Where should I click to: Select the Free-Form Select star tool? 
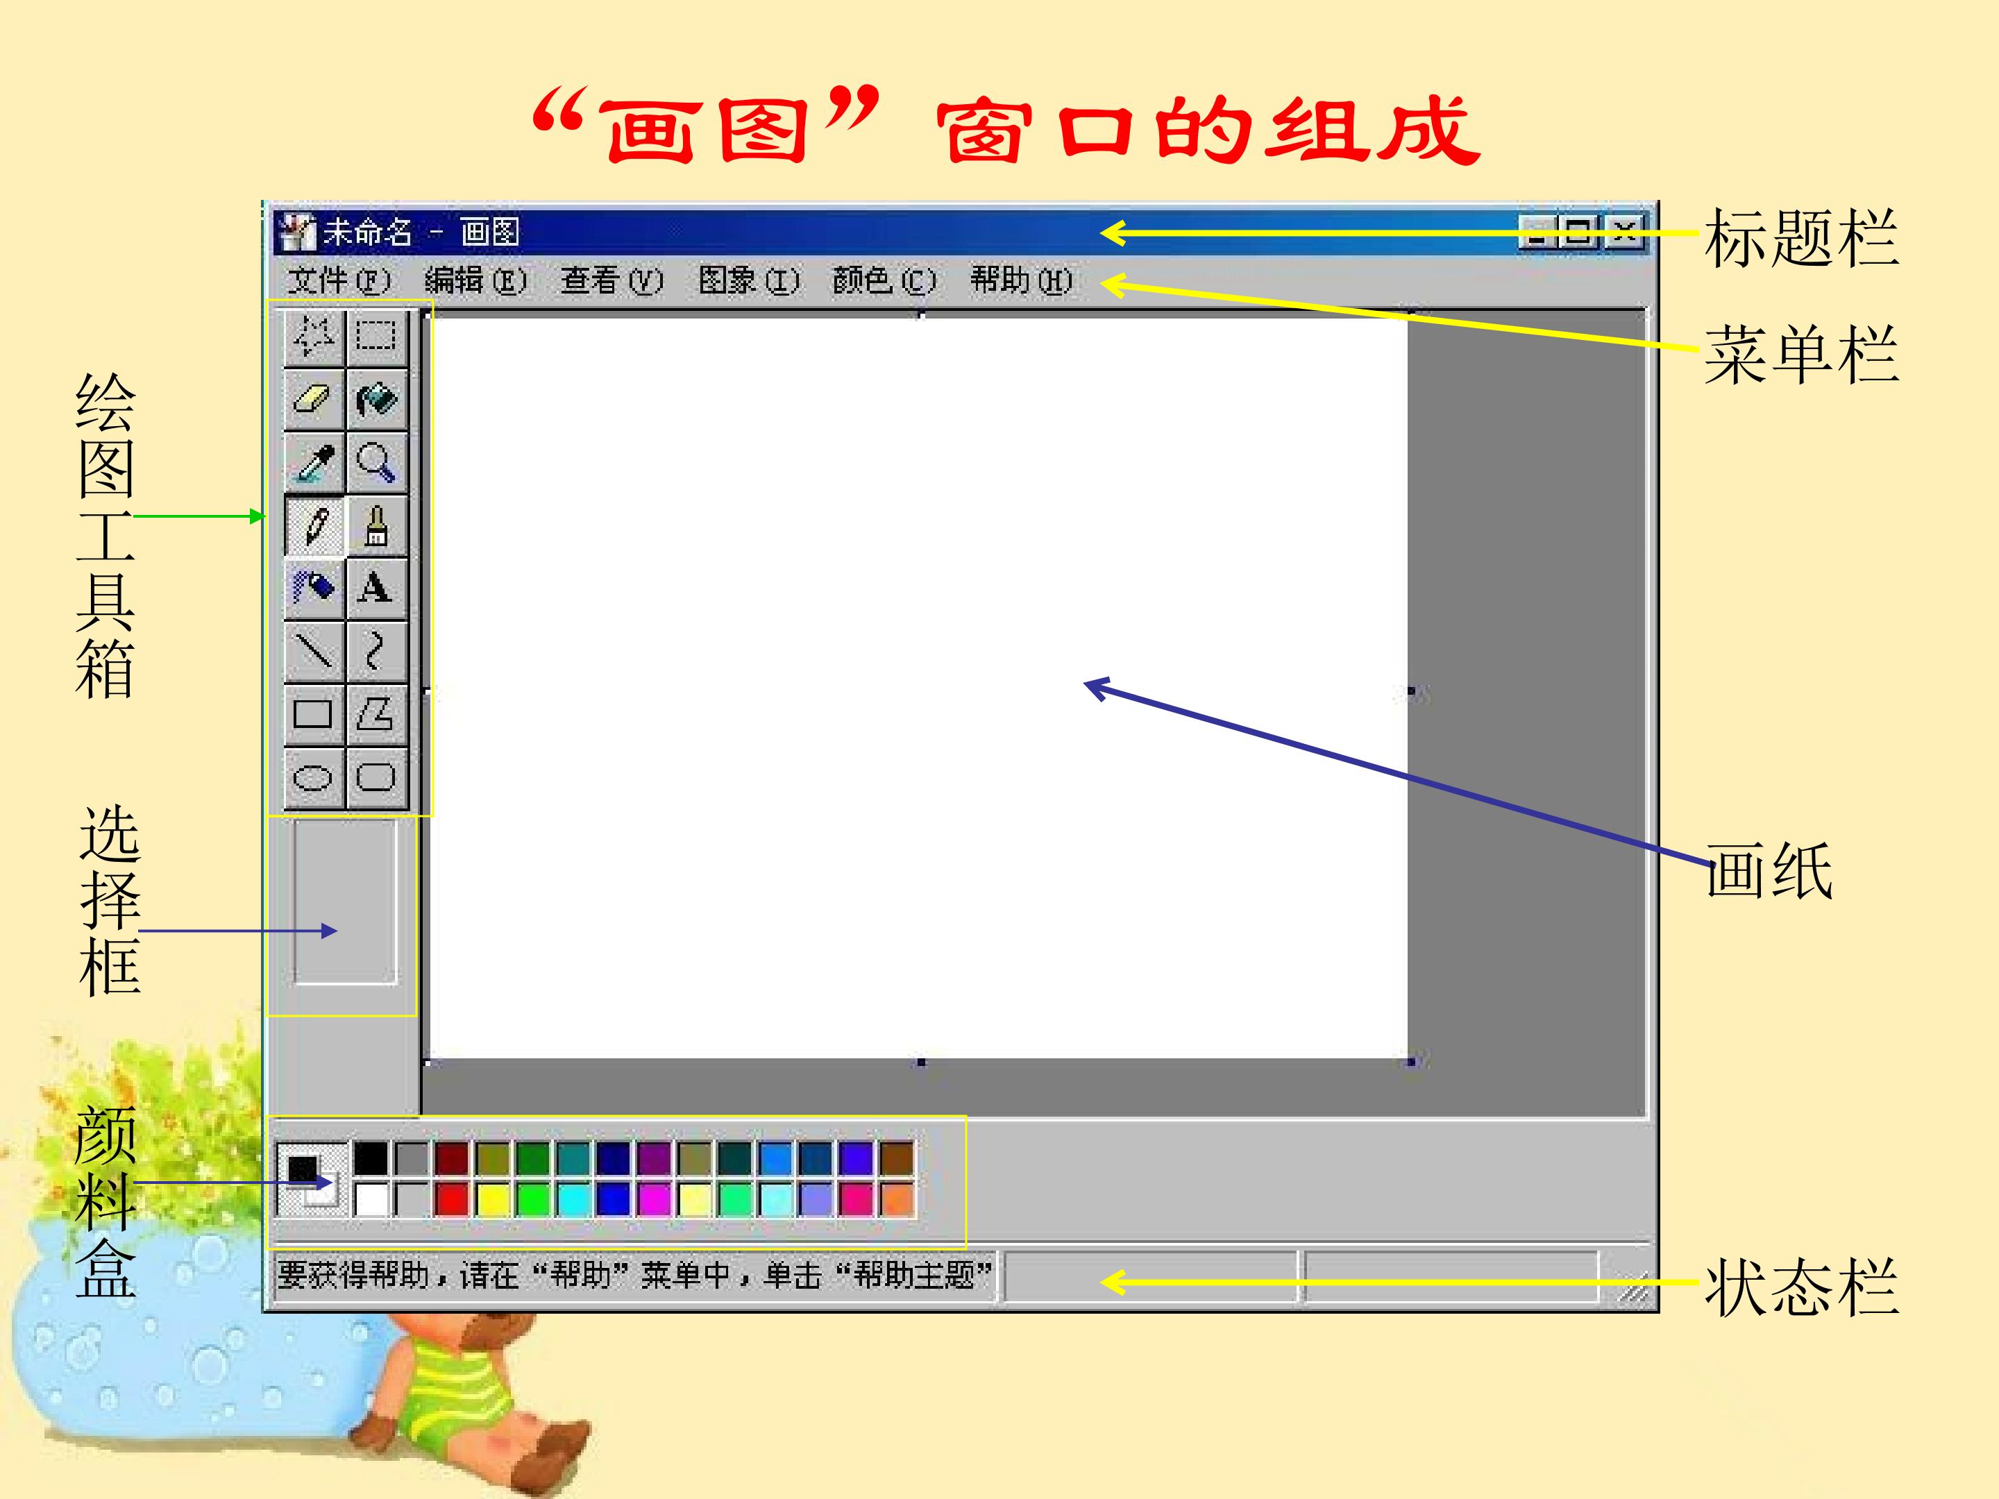(314, 337)
